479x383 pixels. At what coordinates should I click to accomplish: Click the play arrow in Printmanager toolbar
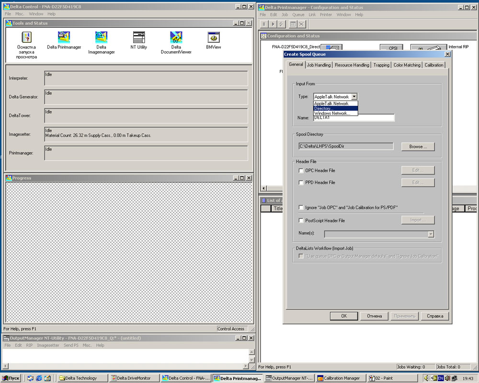tap(273, 24)
